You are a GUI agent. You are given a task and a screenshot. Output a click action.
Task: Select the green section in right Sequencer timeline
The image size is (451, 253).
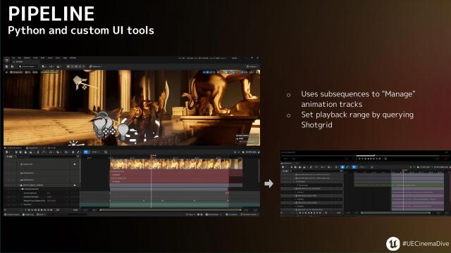click(399, 186)
